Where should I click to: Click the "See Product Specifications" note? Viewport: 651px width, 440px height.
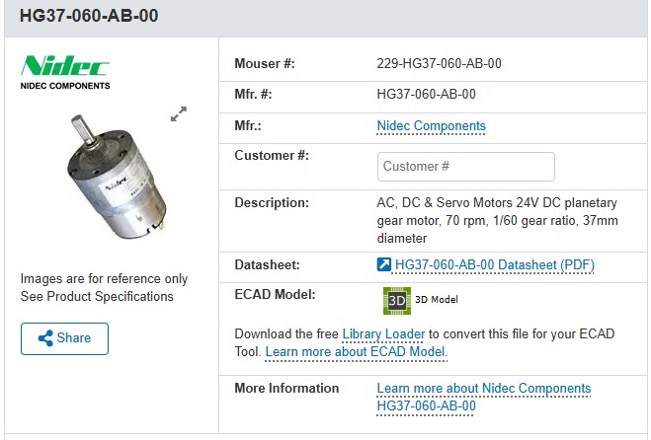point(97,296)
